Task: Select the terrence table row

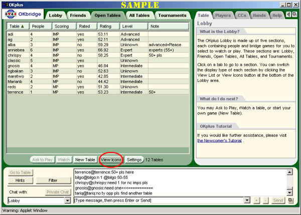Action: coord(98,92)
